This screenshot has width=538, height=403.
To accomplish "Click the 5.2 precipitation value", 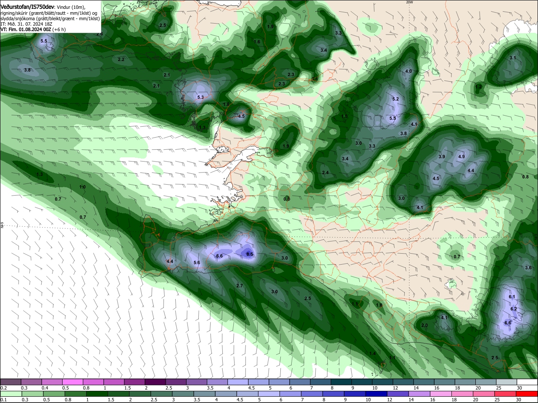I will (395, 99).
